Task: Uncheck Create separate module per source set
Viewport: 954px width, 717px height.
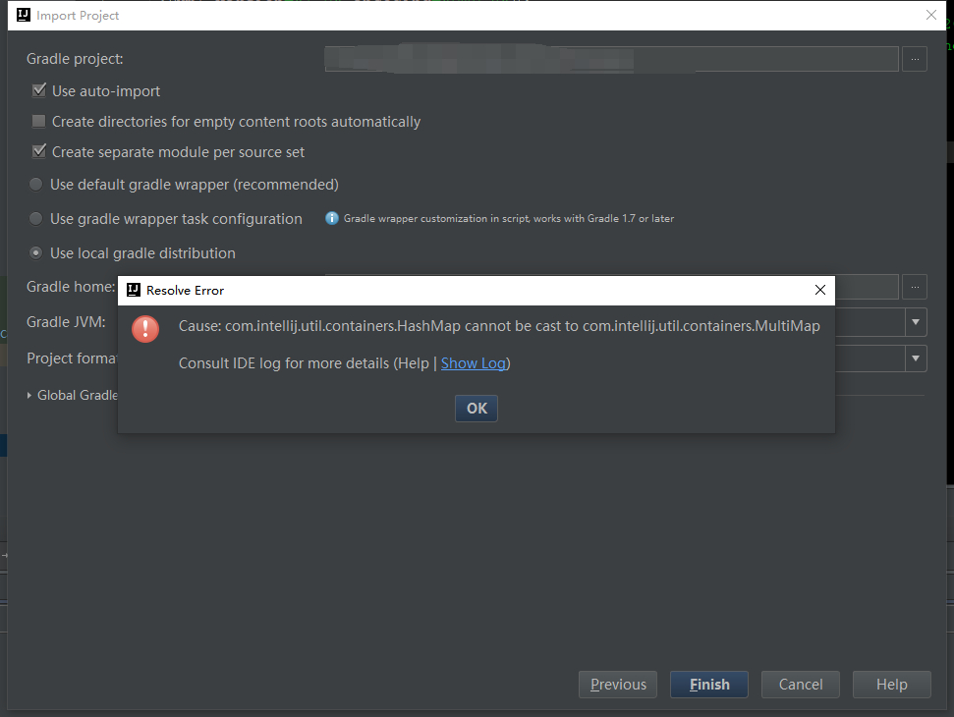Action: pos(39,152)
